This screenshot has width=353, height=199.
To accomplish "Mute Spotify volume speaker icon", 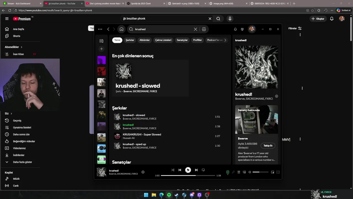I will tap(250, 172).
